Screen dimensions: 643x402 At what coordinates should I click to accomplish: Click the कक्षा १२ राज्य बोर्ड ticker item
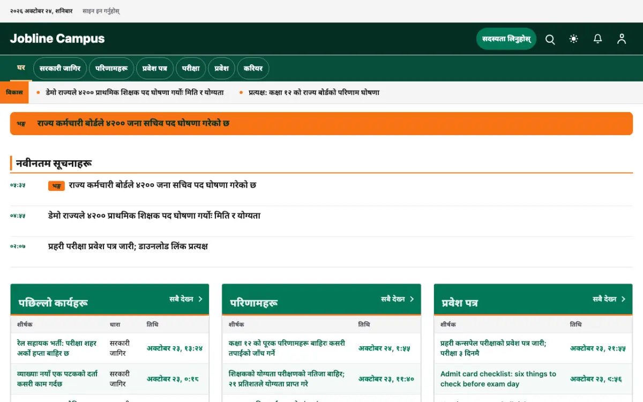coord(314,93)
